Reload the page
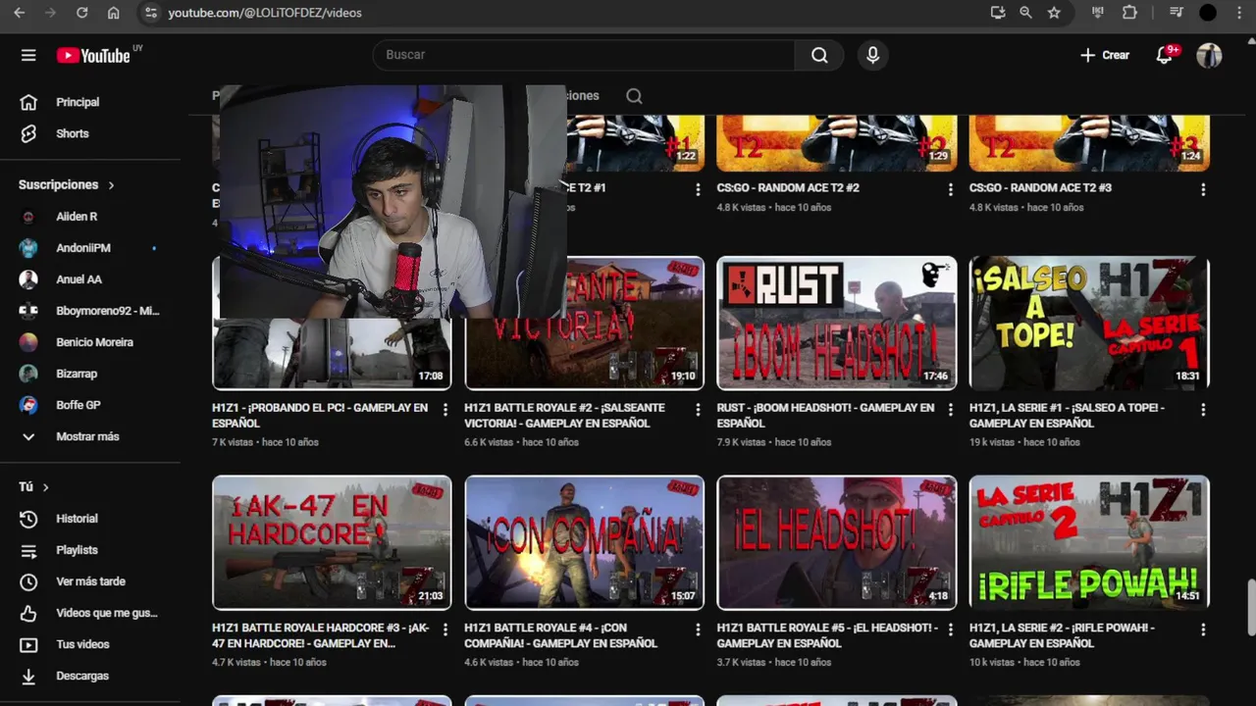This screenshot has width=1256, height=706. (x=82, y=13)
